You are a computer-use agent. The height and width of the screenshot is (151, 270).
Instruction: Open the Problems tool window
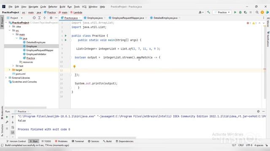(x=61, y=141)
